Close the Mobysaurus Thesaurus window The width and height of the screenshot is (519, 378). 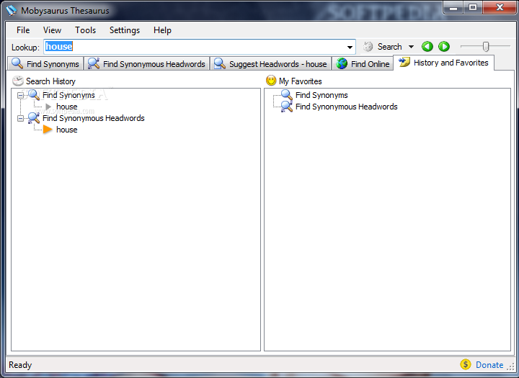(x=500, y=8)
